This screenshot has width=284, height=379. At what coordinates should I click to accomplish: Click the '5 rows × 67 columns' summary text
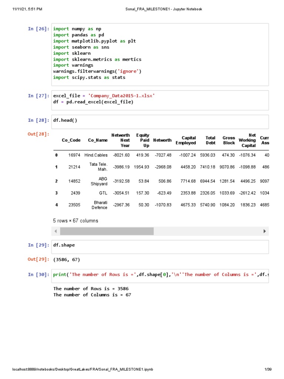75,221
